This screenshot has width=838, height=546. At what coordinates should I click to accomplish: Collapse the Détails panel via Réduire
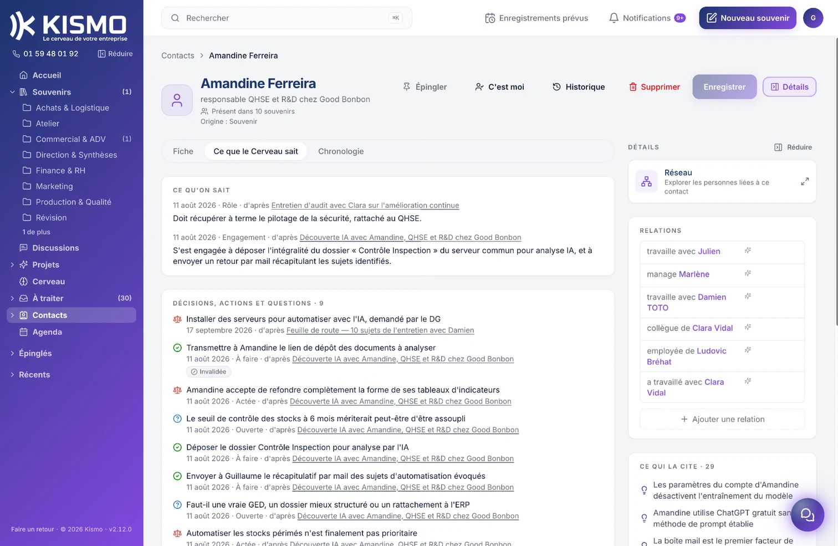tap(793, 147)
